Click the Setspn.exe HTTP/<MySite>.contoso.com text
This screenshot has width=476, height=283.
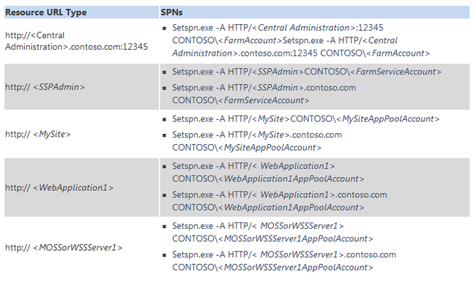257,135
